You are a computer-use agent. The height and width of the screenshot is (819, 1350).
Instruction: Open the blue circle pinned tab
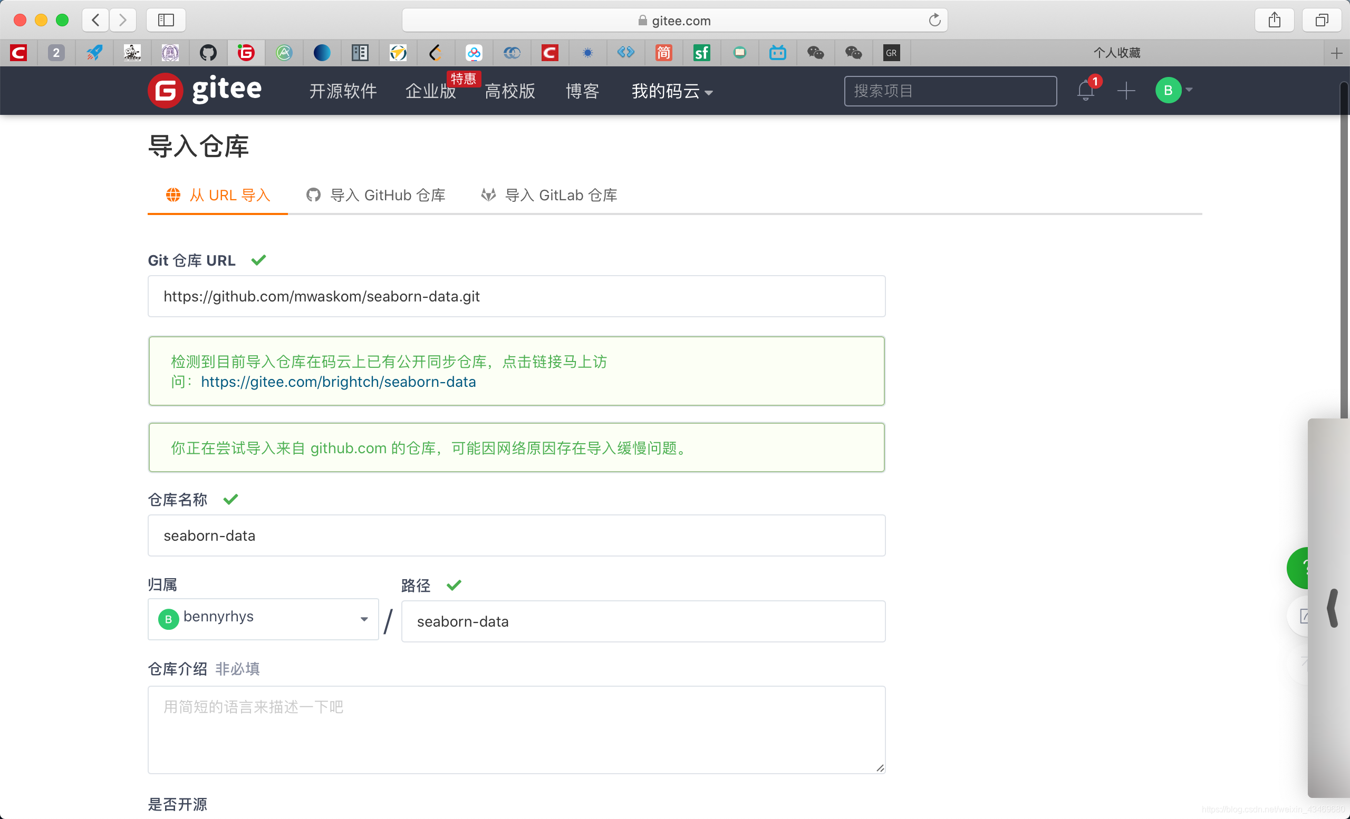coord(322,53)
